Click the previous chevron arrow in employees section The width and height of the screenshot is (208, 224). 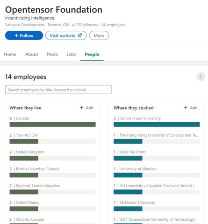201,77
